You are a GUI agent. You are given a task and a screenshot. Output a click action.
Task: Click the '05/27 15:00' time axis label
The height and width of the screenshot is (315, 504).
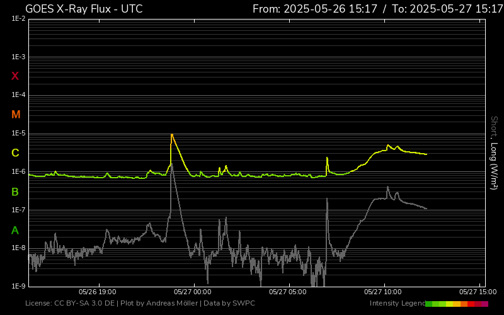tap(478, 292)
